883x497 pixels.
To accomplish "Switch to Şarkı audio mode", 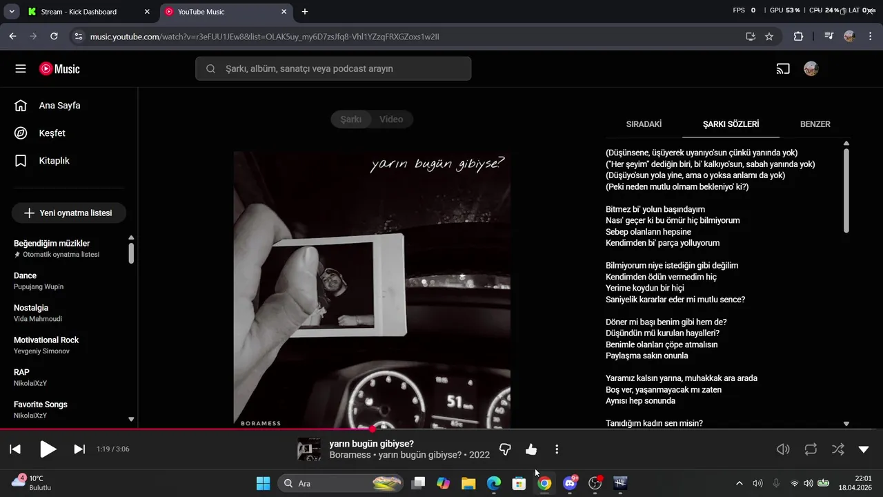I will click(x=351, y=119).
